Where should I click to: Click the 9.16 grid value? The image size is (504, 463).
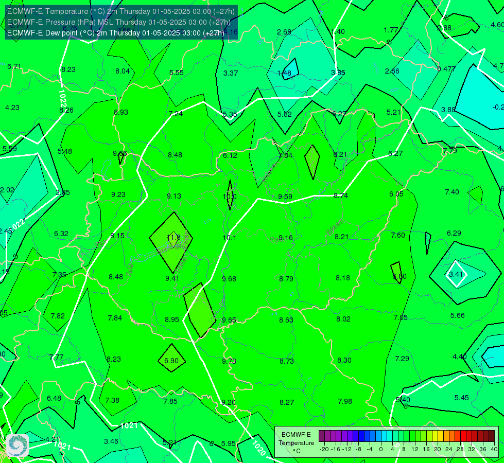point(286,238)
